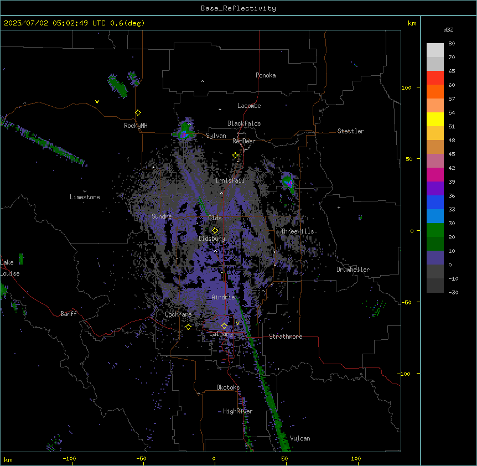The image size is (477, 466).
Task: Click the Strathmore label
Action: coord(286,336)
